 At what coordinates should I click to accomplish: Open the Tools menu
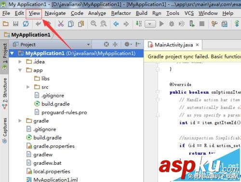click(x=173, y=13)
